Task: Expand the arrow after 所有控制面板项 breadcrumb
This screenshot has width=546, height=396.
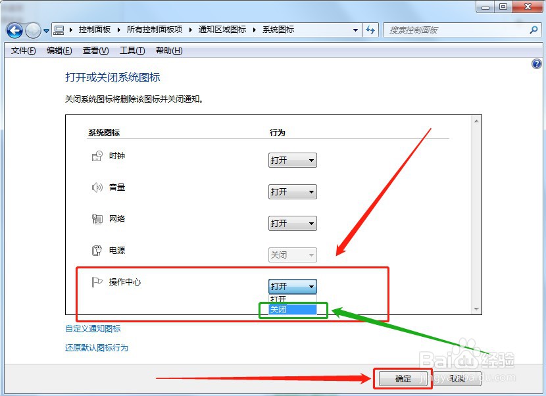Action: (191, 30)
